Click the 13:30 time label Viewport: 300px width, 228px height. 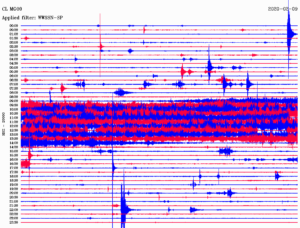pyautogui.click(x=14, y=139)
